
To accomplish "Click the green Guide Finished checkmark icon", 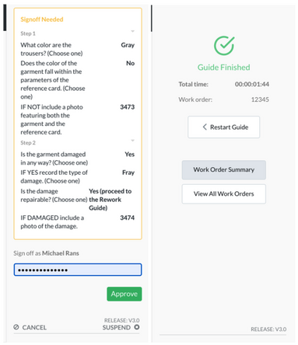I will (224, 46).
